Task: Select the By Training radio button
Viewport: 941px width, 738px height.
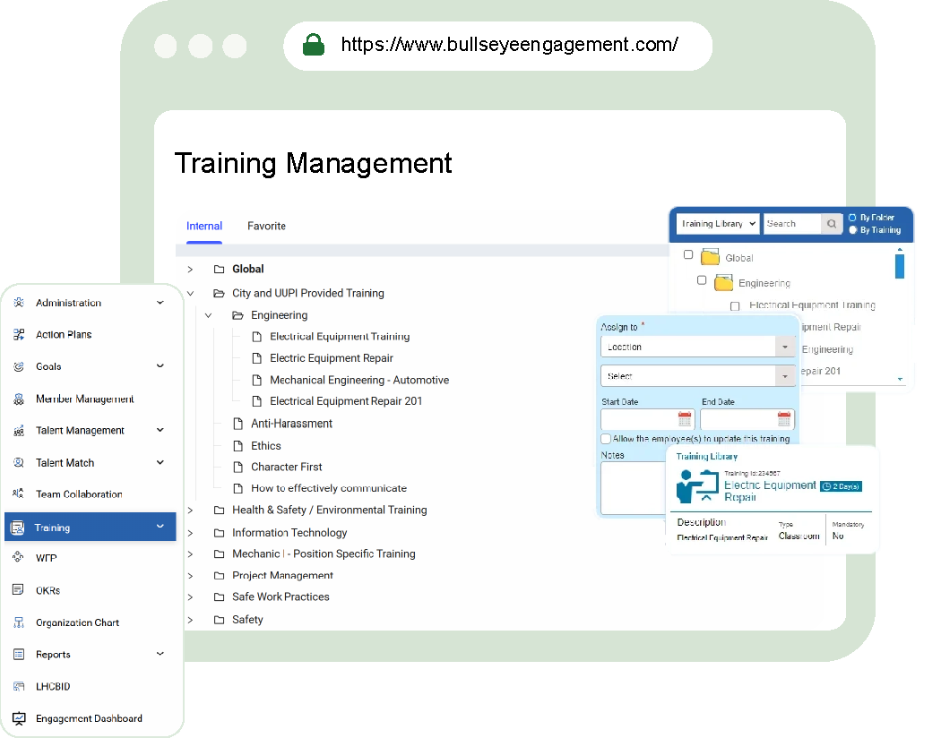Action: click(852, 230)
